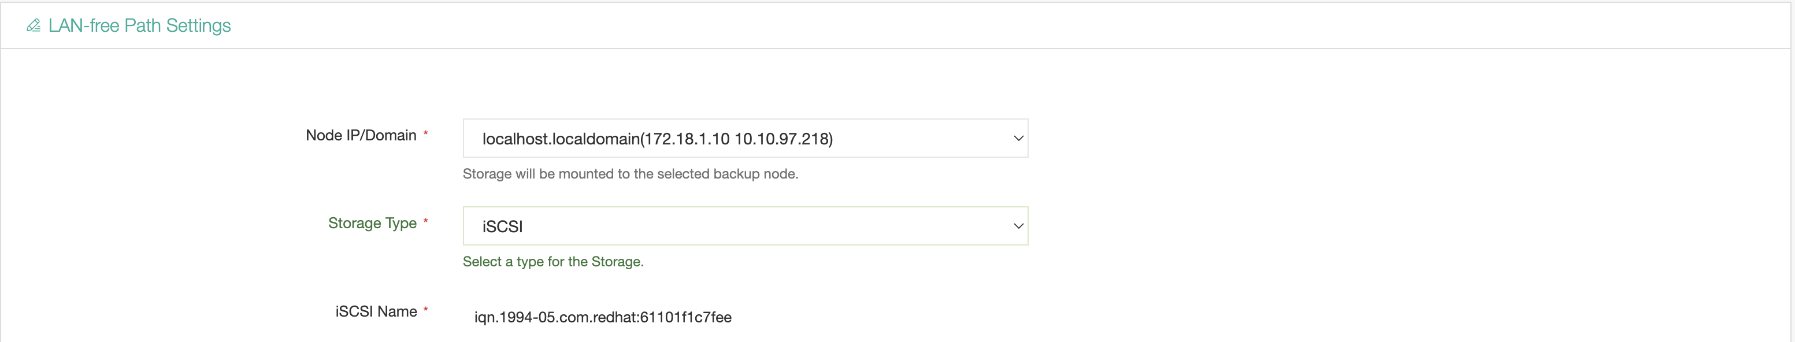
Task: Open the Storage Type dropdown
Action: coord(746,226)
